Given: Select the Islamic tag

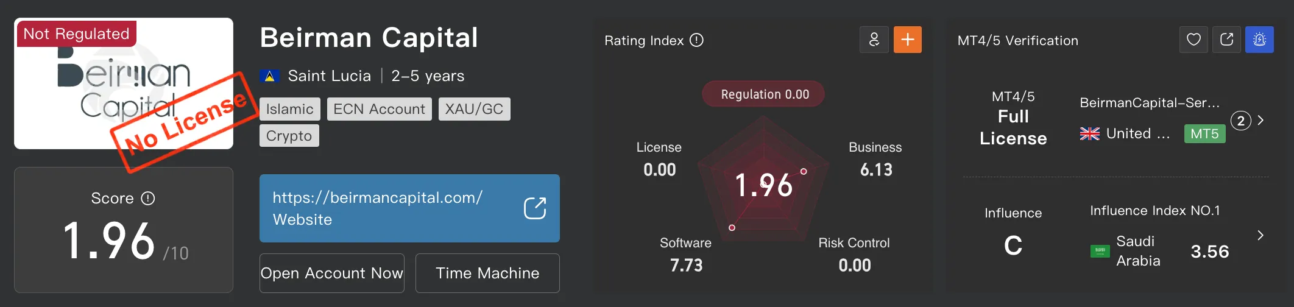Looking at the screenshot, I should click(x=290, y=109).
